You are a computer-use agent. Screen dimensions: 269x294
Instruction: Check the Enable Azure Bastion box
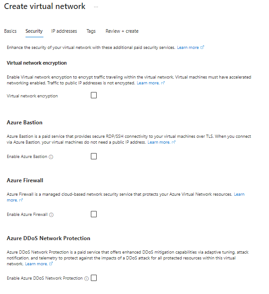click(x=94, y=156)
